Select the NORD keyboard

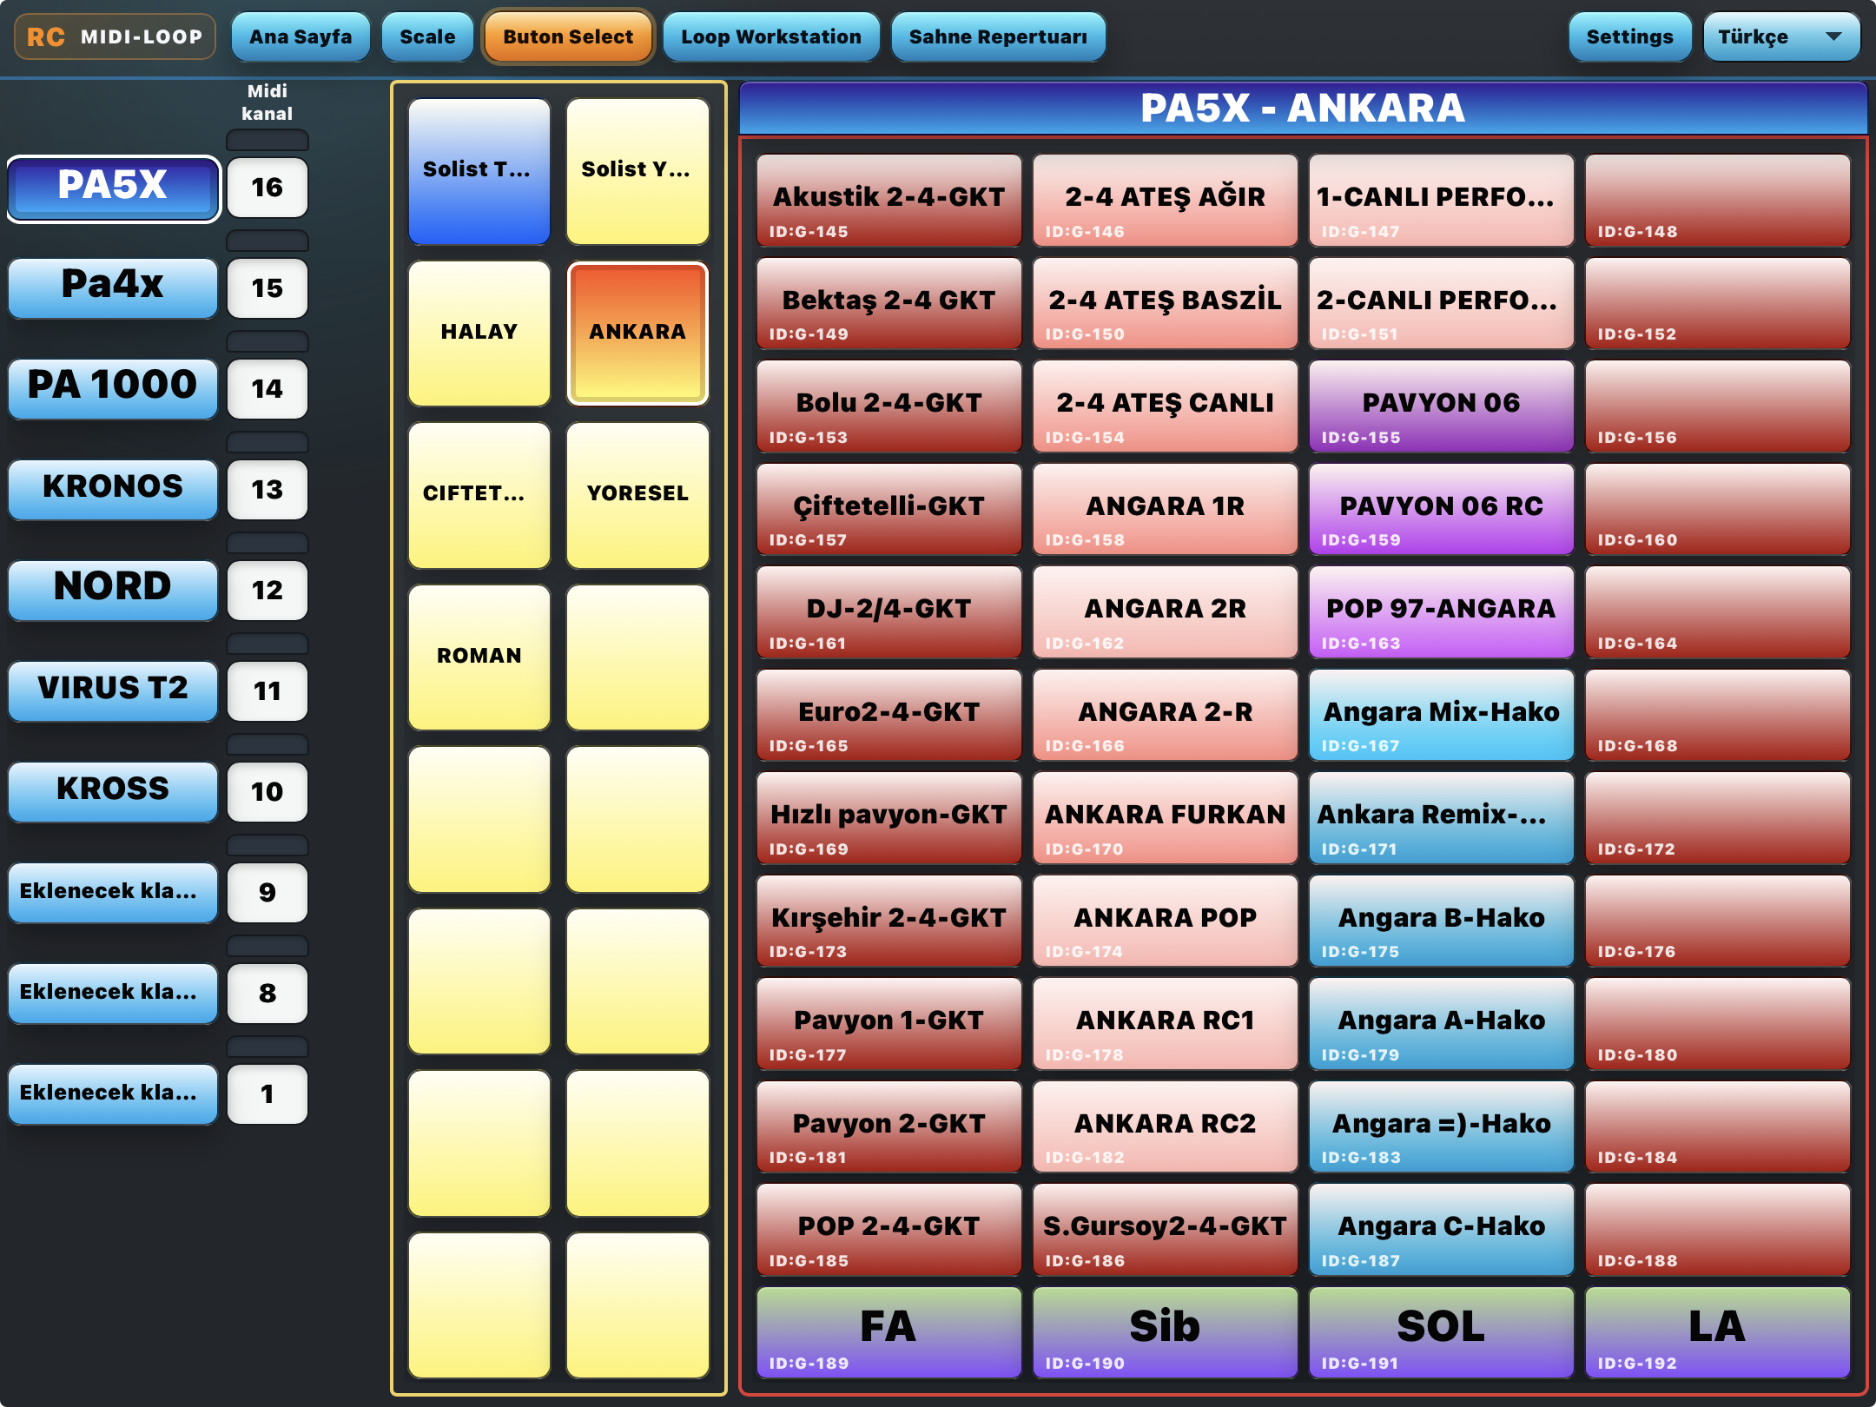[x=113, y=589]
